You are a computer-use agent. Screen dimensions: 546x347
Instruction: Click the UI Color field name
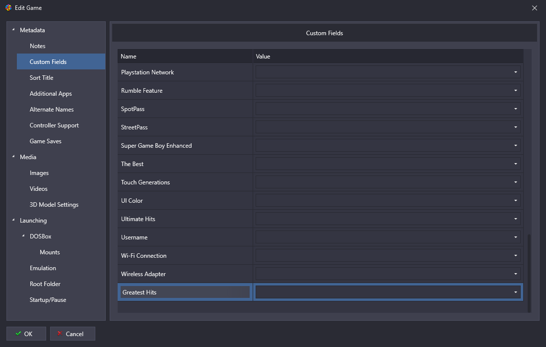[x=132, y=201]
